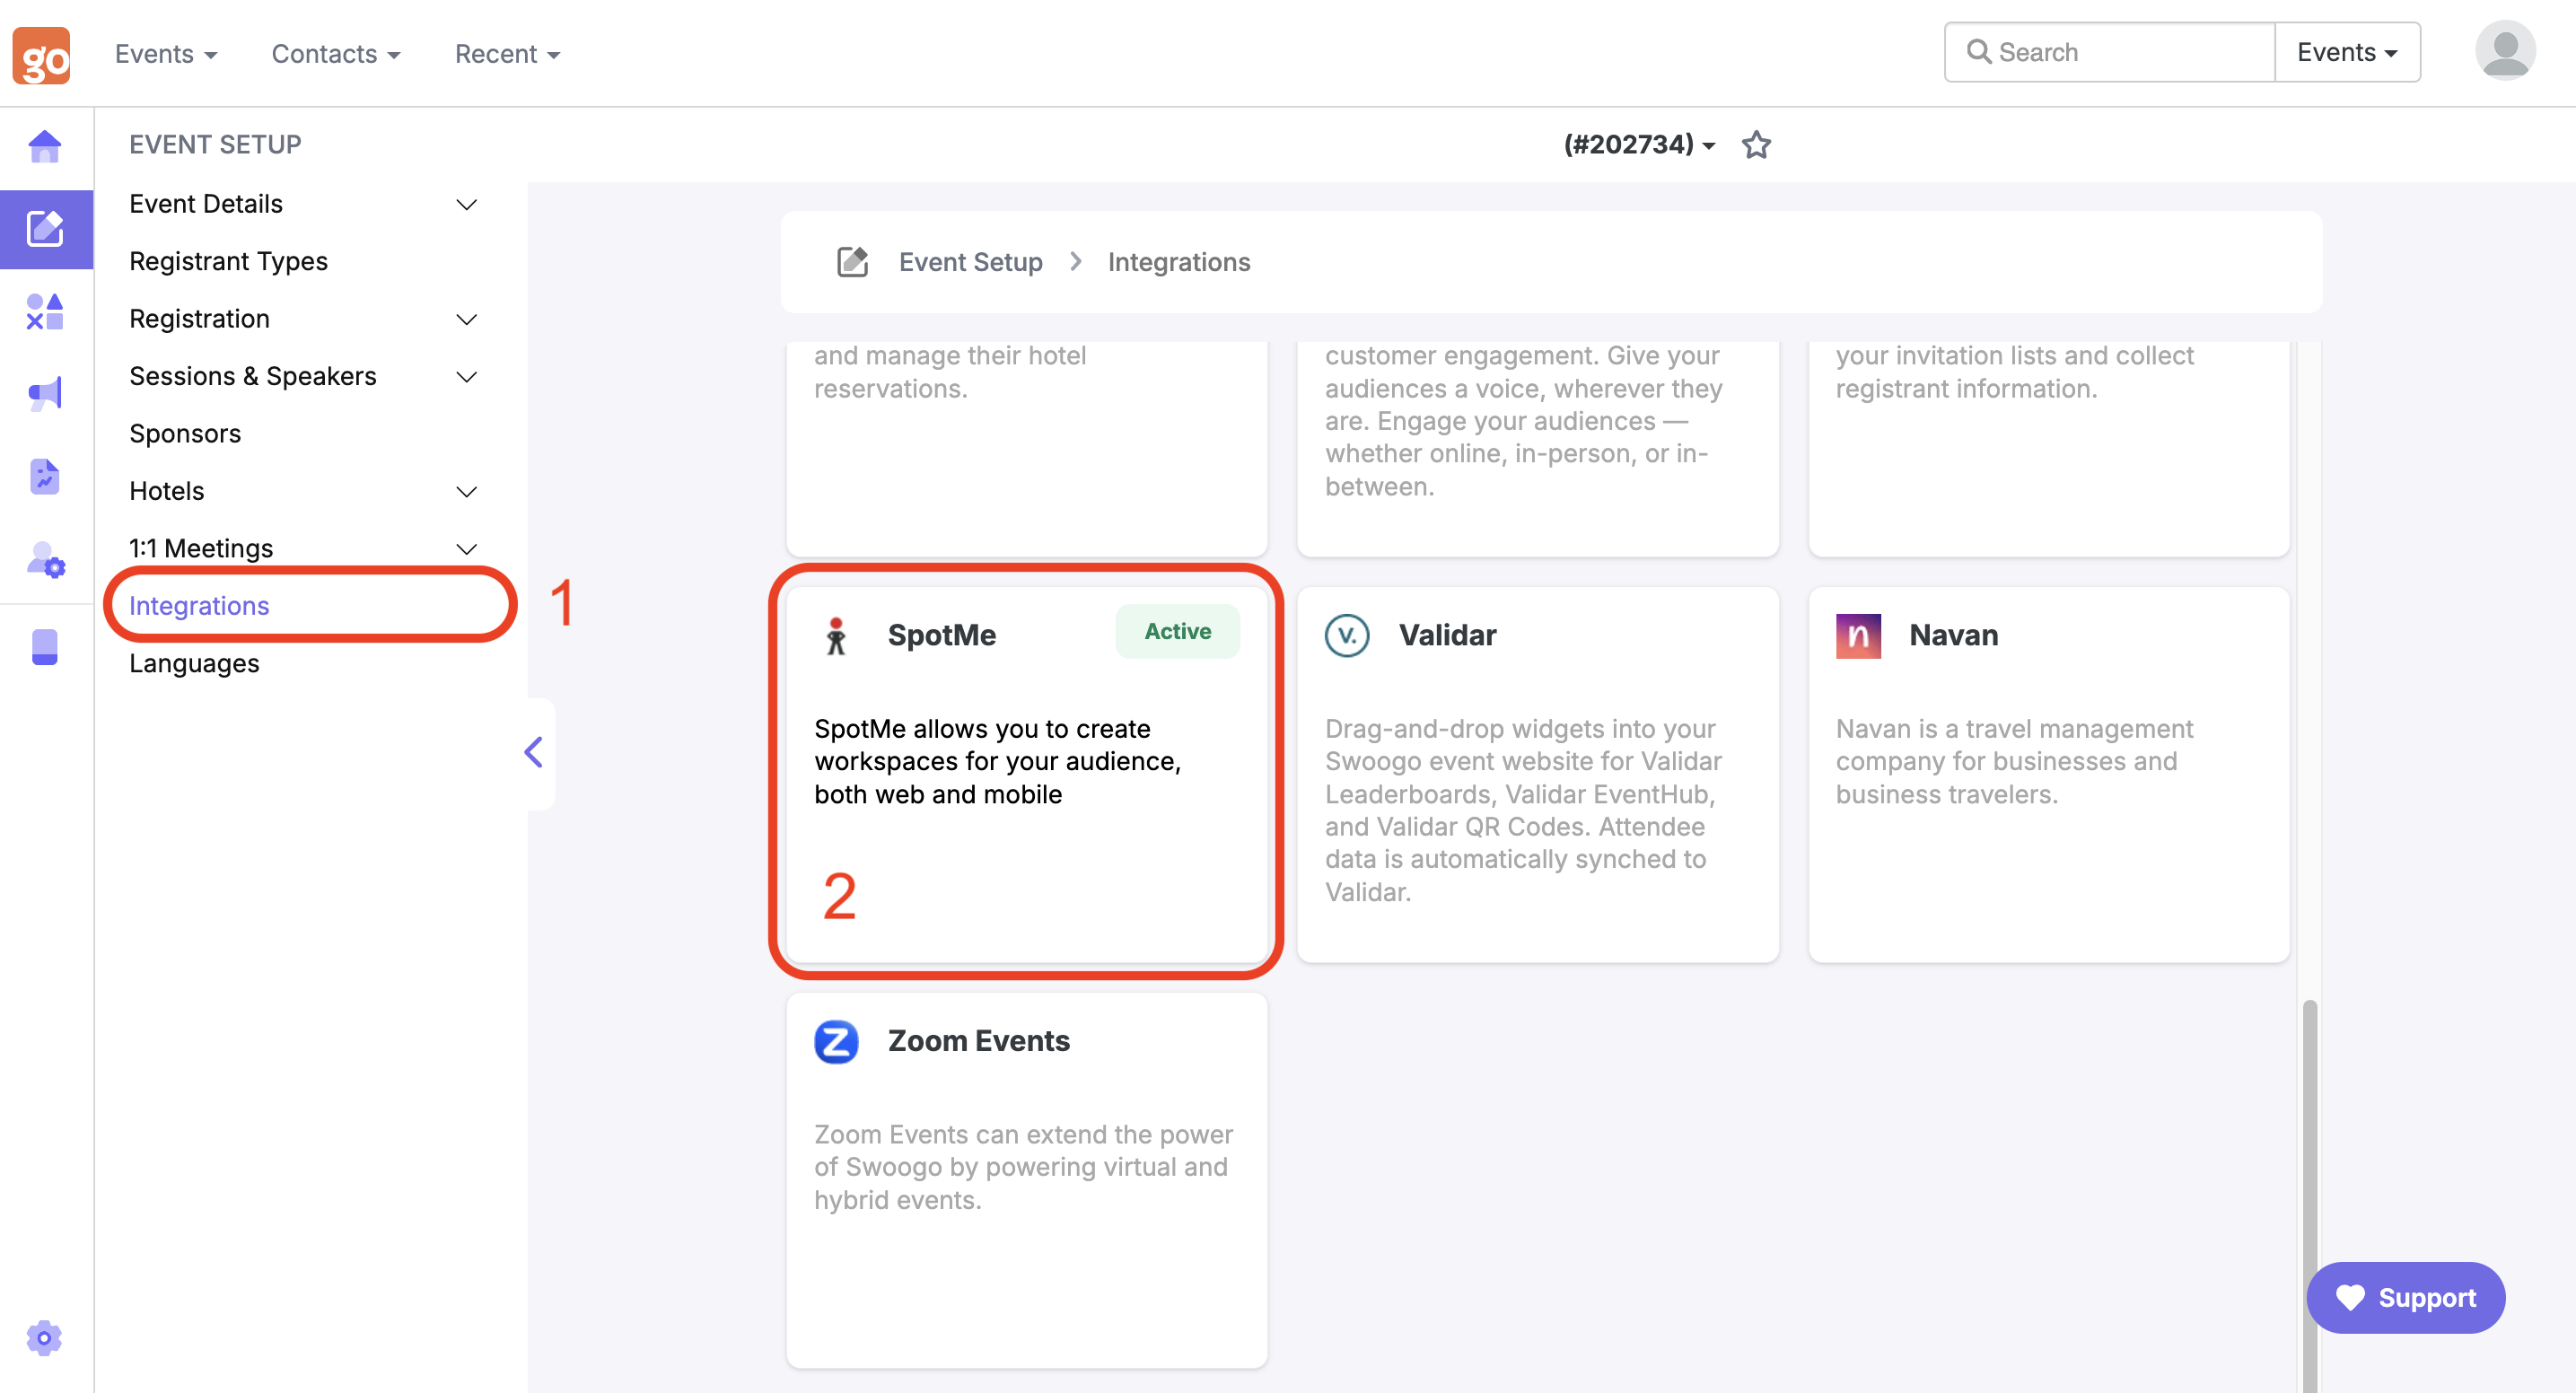This screenshot has height=1393, width=2576.
Task: Open the Contacts top menu
Action: point(336,54)
